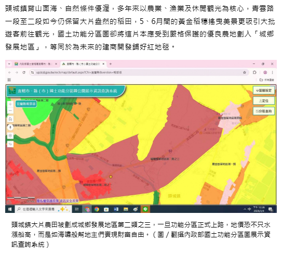Click the browser back arrow
283x253 pixels.
(x=9, y=72)
